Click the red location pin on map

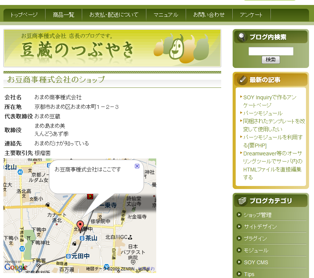pos(80,226)
